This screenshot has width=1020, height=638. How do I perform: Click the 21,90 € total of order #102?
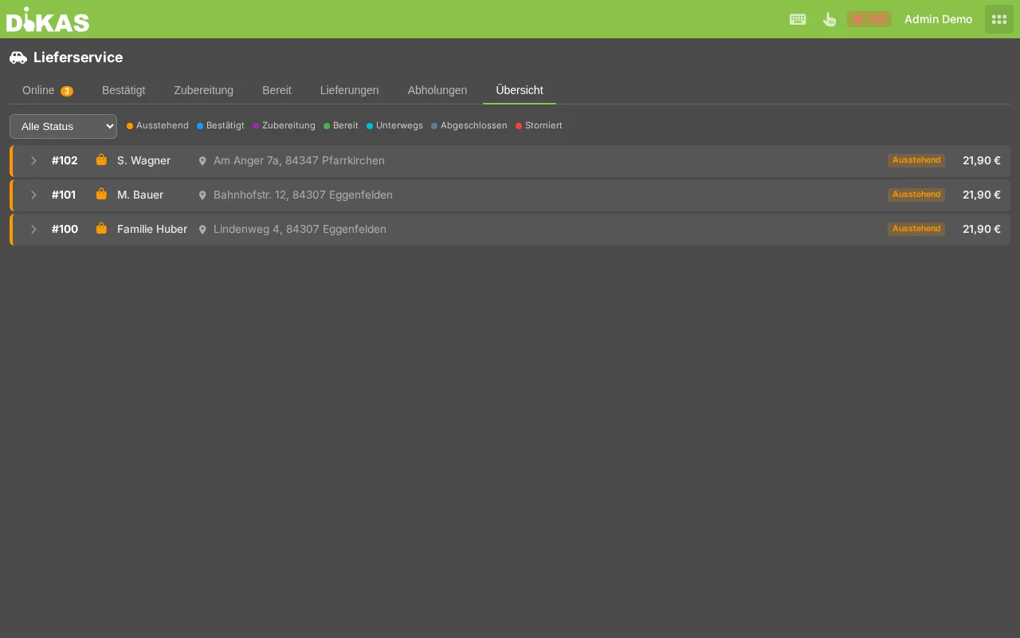tap(982, 160)
